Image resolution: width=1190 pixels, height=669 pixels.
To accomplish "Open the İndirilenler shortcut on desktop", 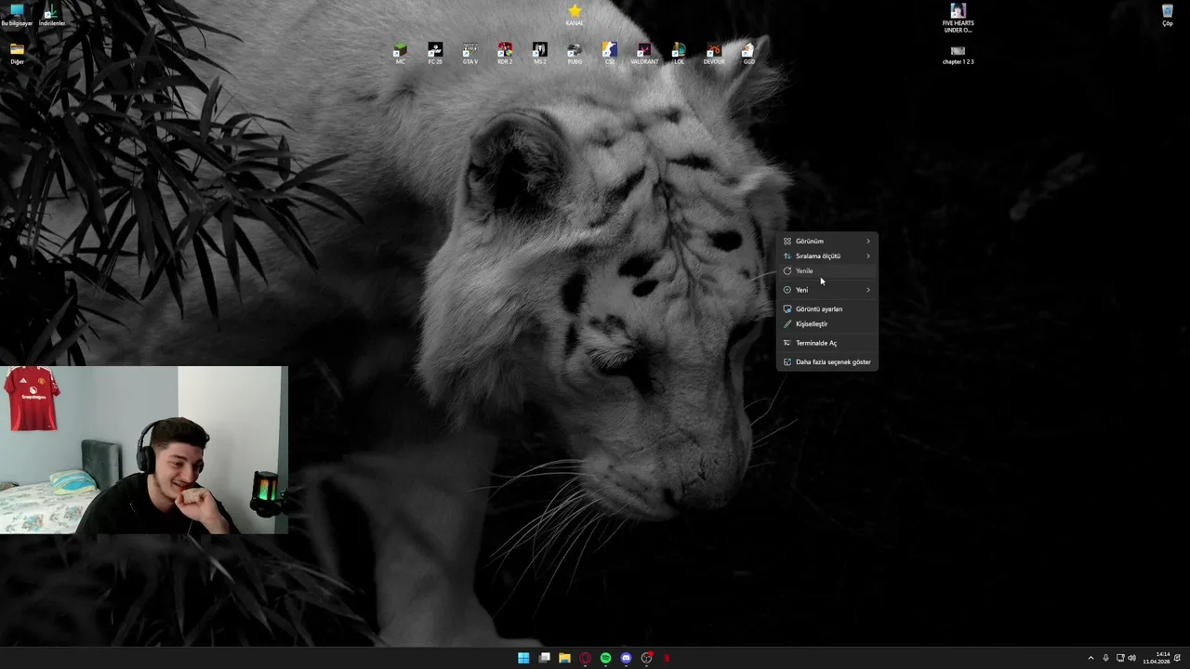I will point(51,15).
